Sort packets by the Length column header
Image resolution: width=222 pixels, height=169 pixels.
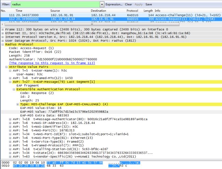[148, 11]
